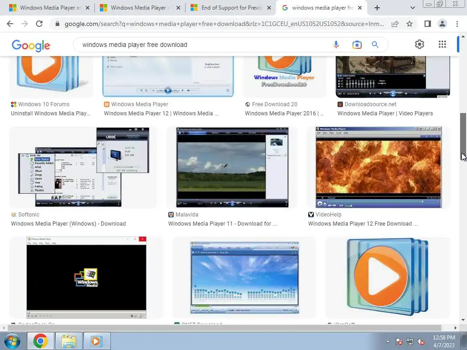Viewport: 467px width, 350px height.
Task: Open the Windows Start menu
Action: pyautogui.click(x=12, y=341)
